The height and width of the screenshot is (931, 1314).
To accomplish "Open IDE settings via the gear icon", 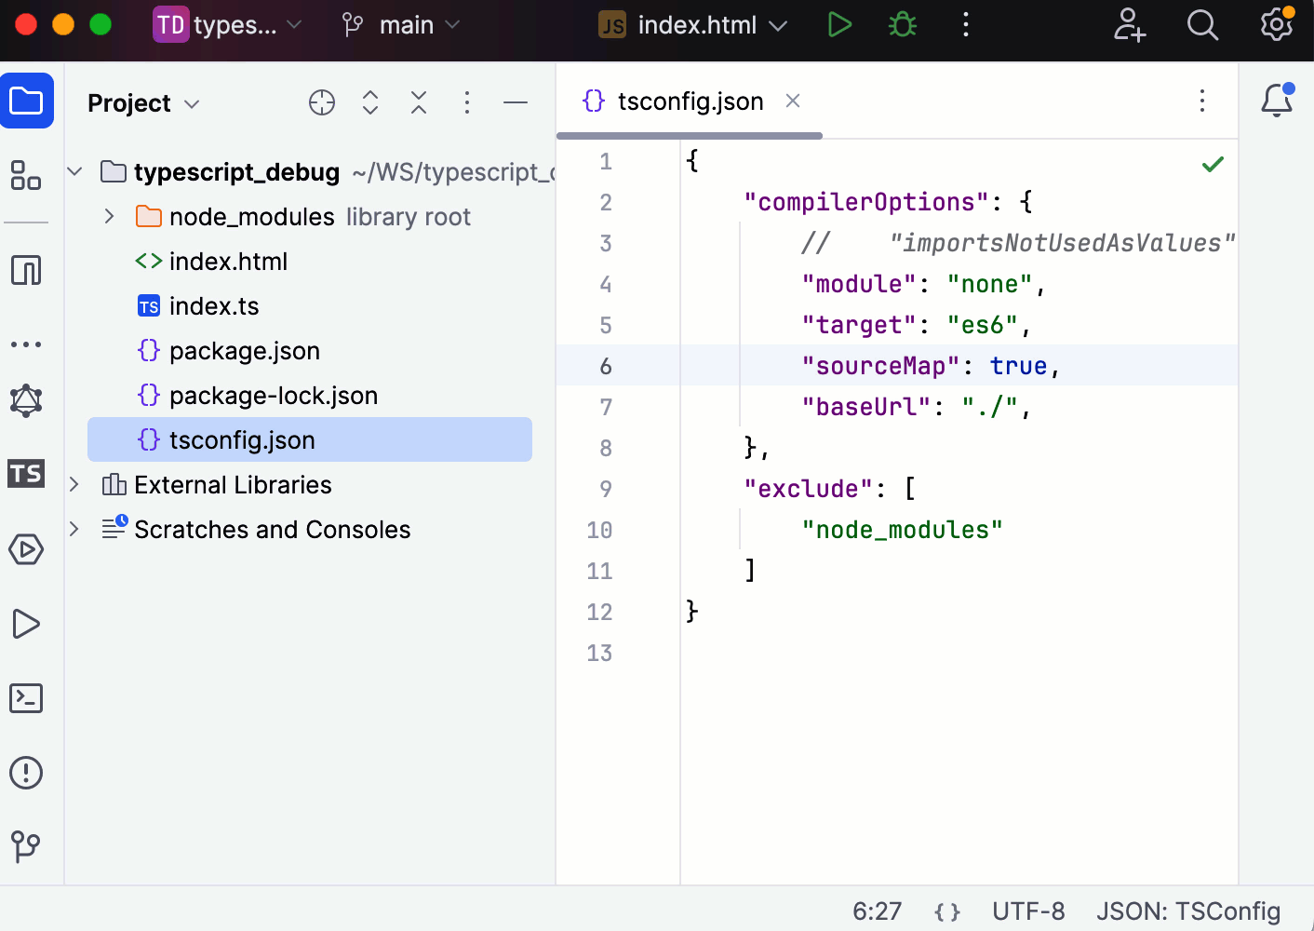I will pyautogui.click(x=1276, y=25).
